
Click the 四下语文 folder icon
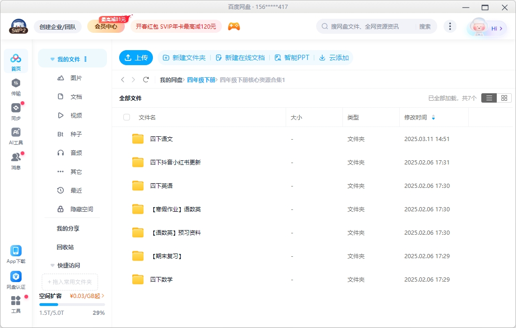coord(138,139)
